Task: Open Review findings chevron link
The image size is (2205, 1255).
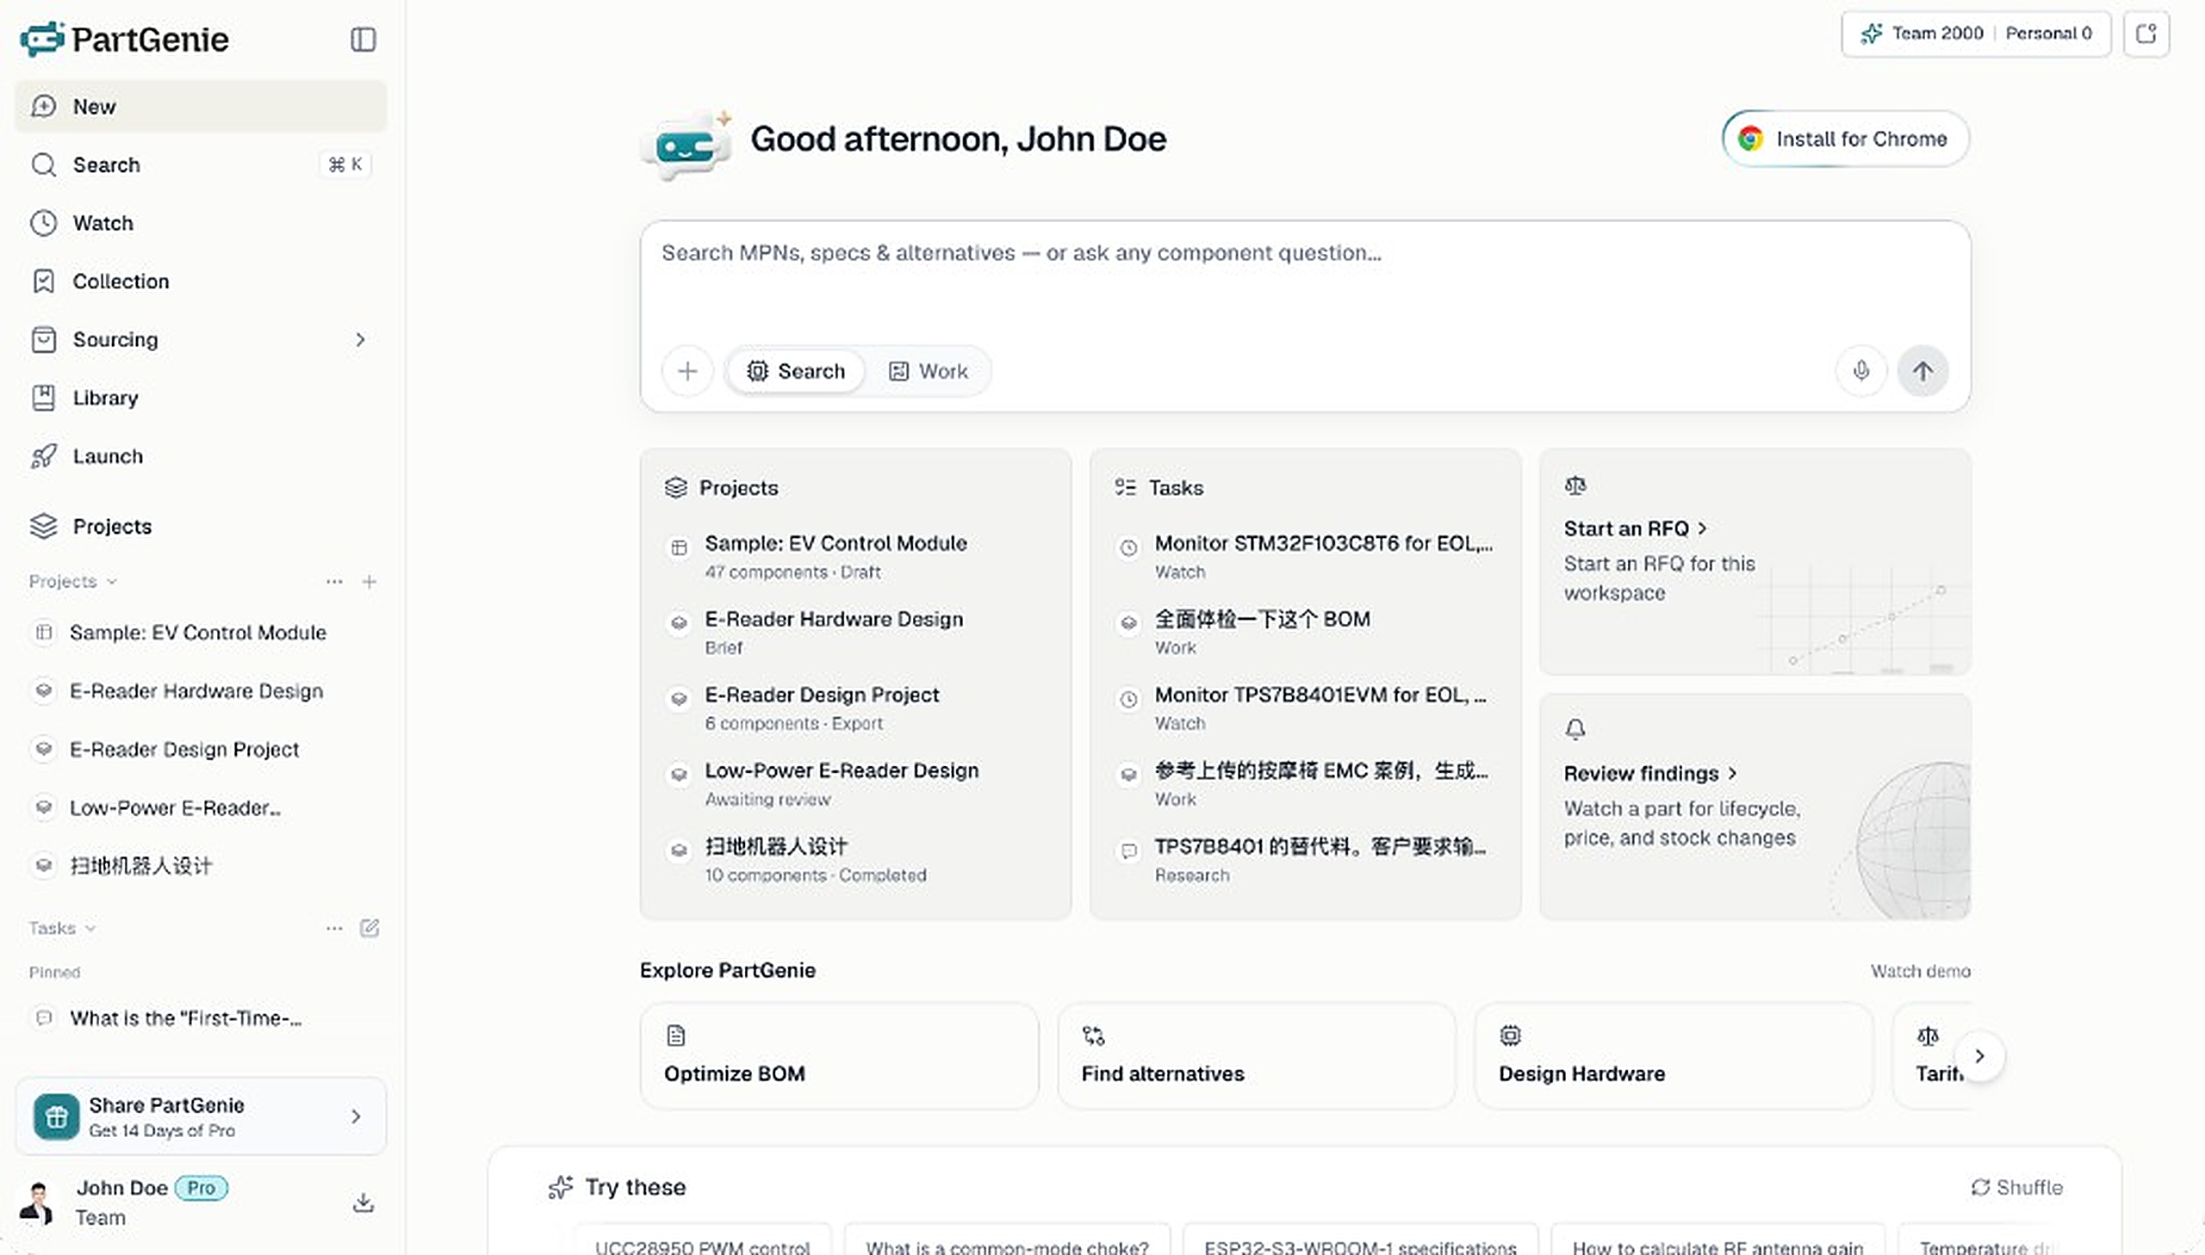Action: click(x=1649, y=773)
